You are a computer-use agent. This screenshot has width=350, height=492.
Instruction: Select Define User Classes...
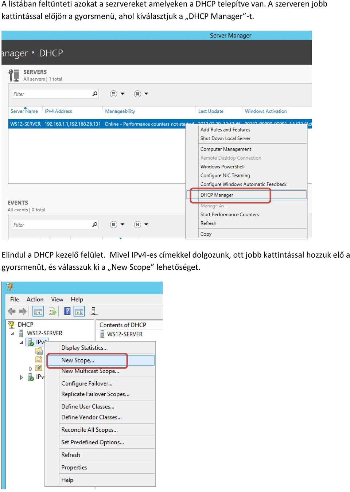coord(88,406)
